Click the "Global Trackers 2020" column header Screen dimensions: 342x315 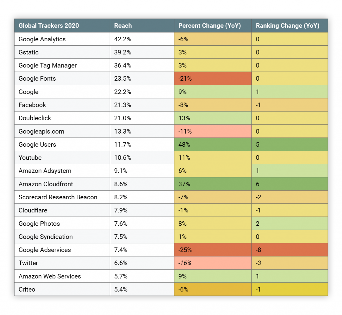tap(48, 26)
